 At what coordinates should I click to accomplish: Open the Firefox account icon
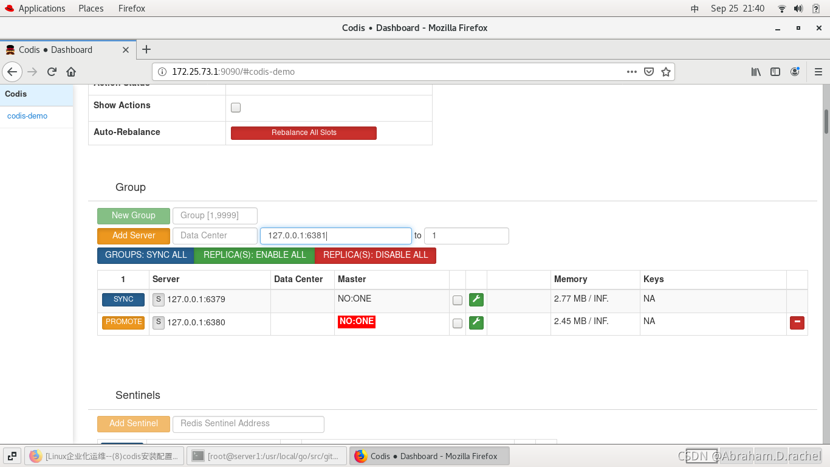pyautogui.click(x=795, y=72)
